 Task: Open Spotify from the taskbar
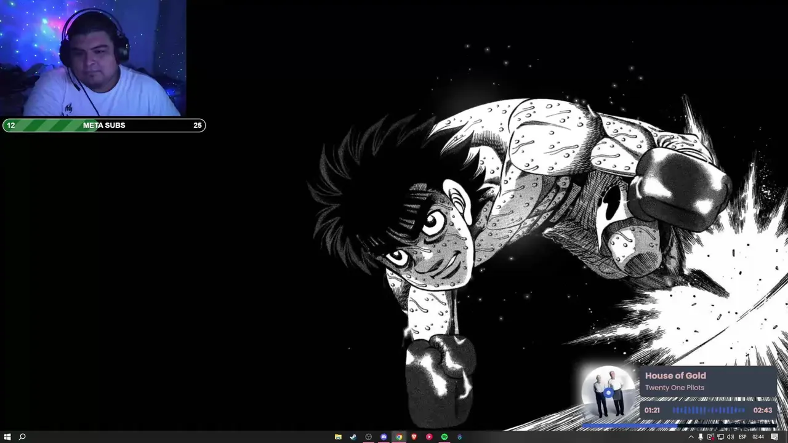[x=444, y=437]
